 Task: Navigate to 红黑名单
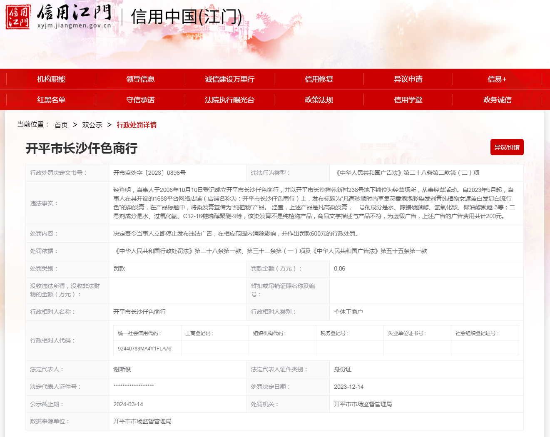click(x=51, y=100)
